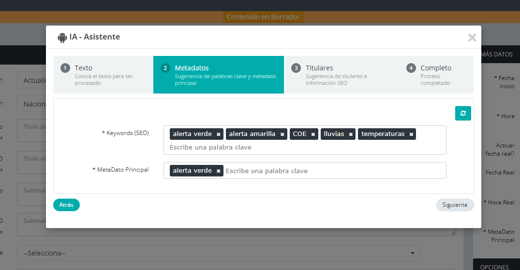Image resolution: width=520 pixels, height=270 pixels.
Task: Expand the --Selecciona-- dropdown
Action: [218, 253]
